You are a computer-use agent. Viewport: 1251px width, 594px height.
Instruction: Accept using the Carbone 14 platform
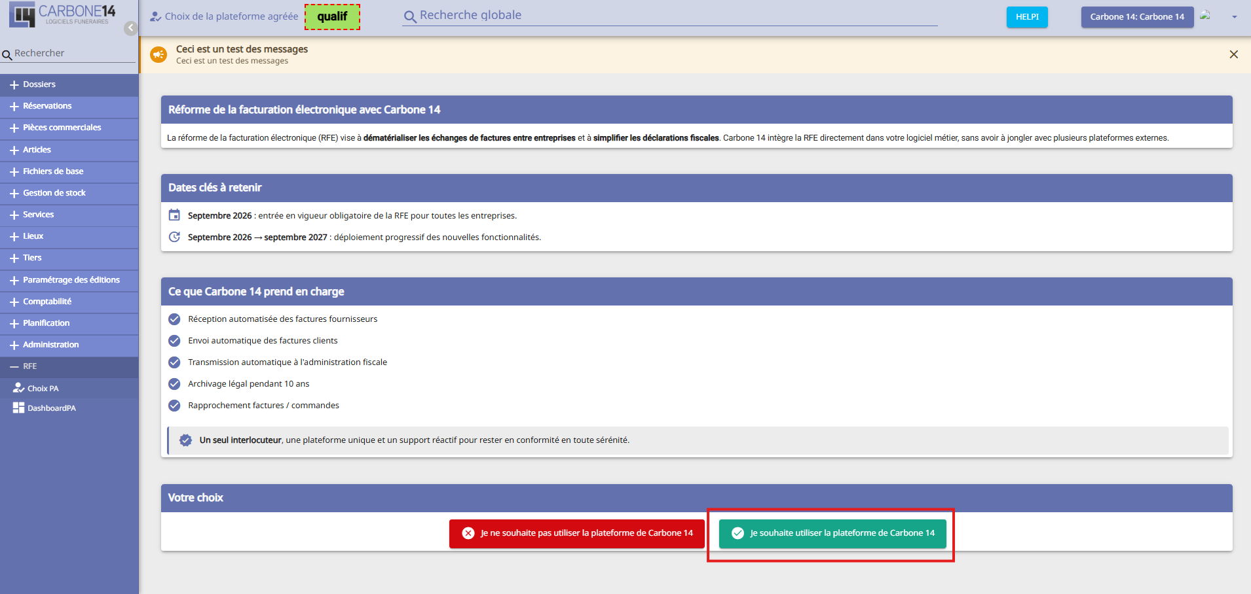[832, 533]
